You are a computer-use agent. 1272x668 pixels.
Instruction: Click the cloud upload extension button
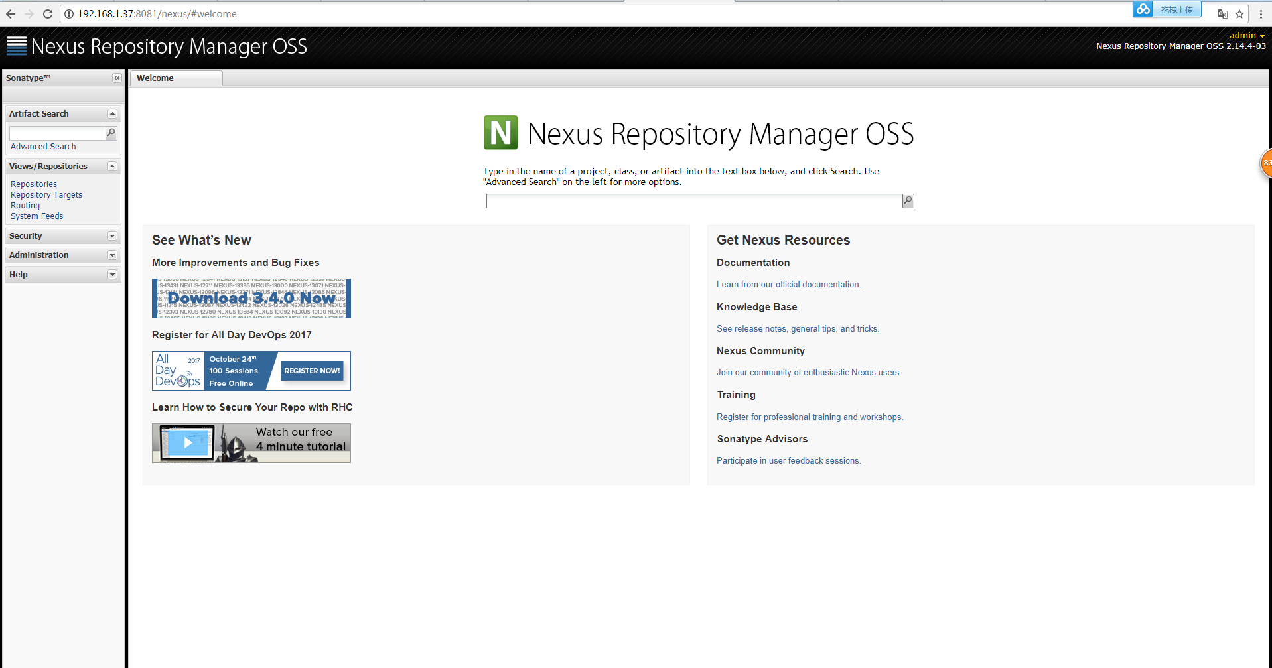pos(1167,9)
